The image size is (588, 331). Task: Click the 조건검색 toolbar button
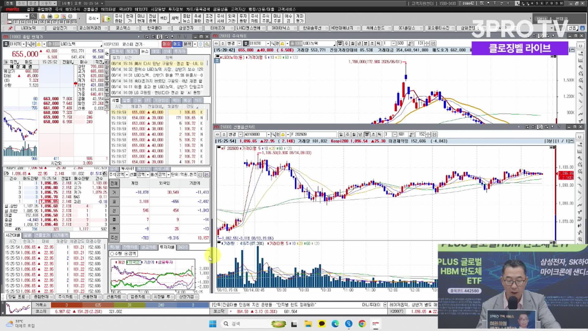(x=209, y=18)
